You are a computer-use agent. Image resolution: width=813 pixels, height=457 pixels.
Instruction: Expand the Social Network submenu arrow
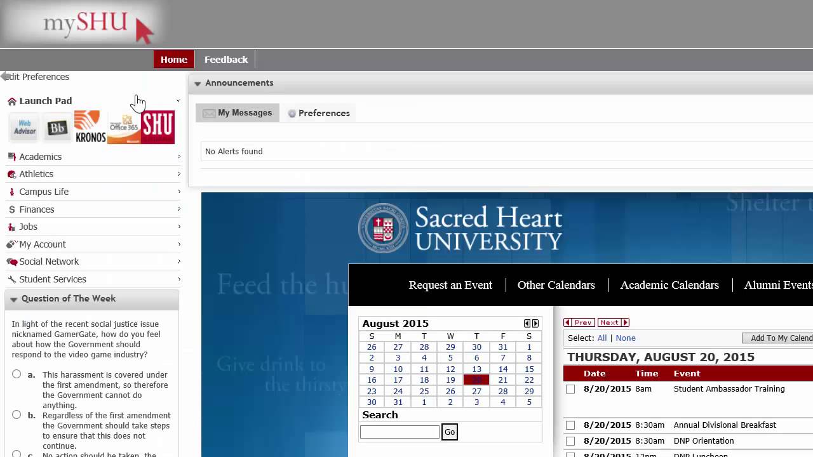click(x=178, y=261)
